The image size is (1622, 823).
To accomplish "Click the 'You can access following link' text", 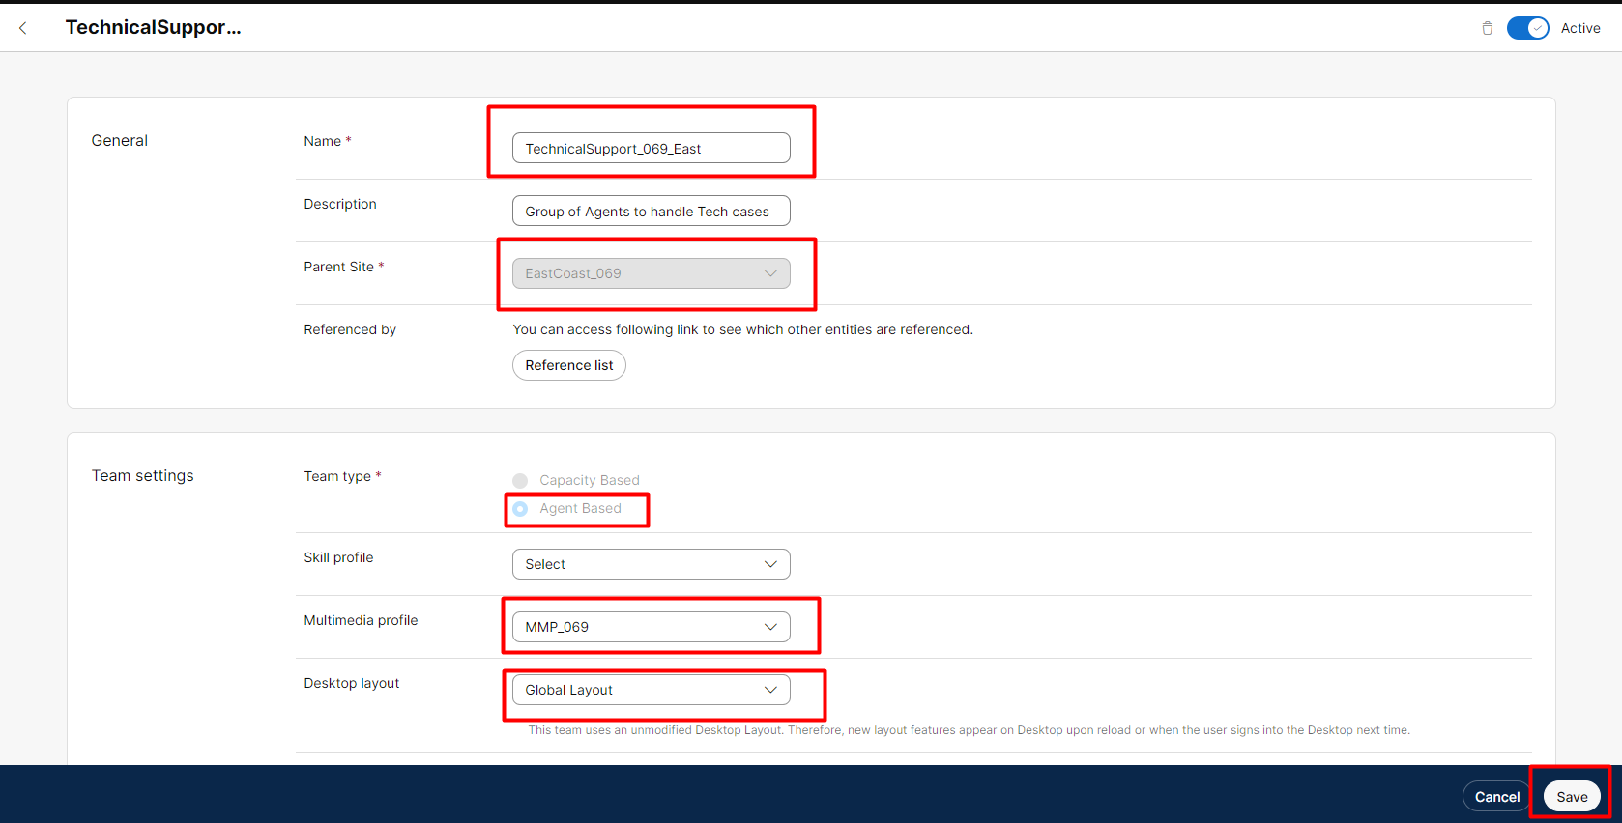I will (x=742, y=329).
